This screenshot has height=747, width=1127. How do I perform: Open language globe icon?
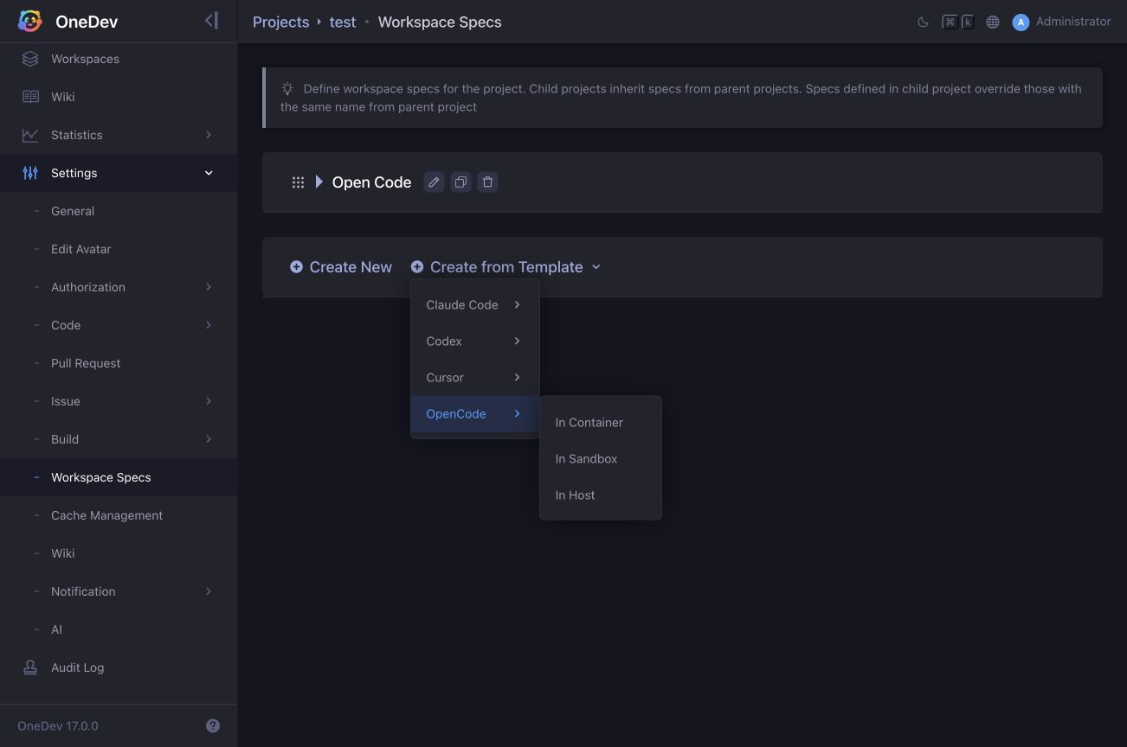tap(993, 22)
